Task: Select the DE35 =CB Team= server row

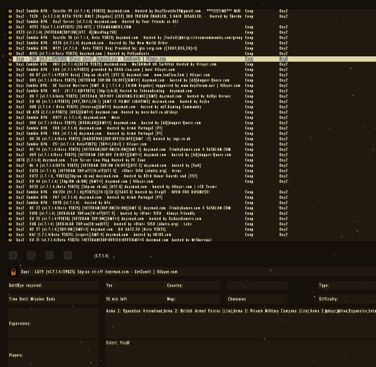Action: 192,187
